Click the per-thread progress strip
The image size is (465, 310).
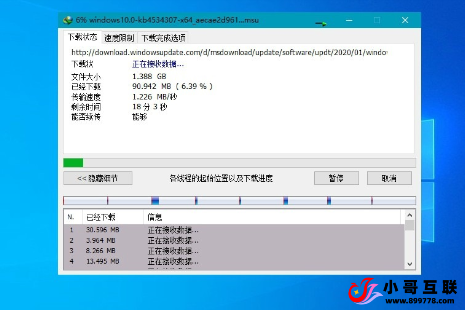coord(239,200)
